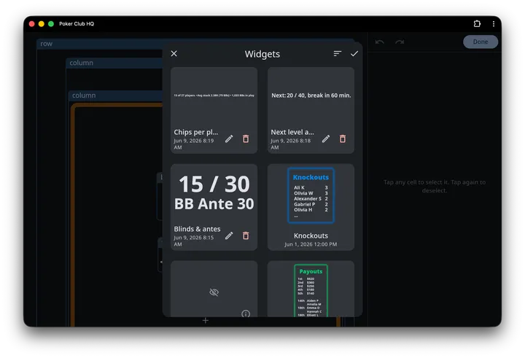Click the plus icon below the widgets panel
Image resolution: width=525 pixels, height=358 pixels.
[x=206, y=321]
